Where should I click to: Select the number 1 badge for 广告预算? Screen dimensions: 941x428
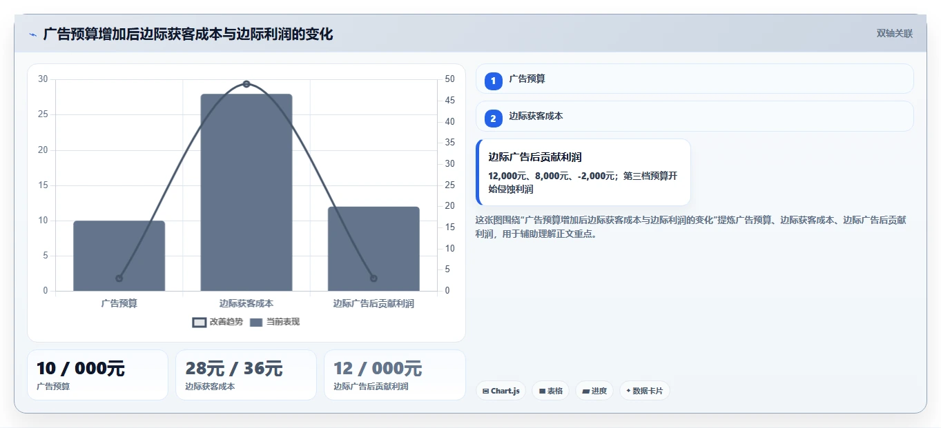493,81
